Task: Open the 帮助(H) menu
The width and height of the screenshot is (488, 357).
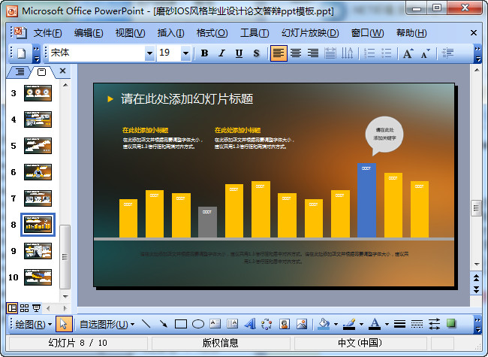Action: 411,33
